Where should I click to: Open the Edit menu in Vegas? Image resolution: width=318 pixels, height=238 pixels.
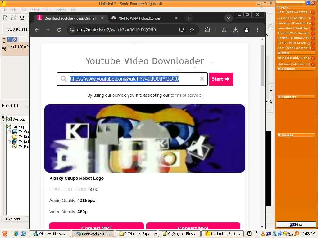click(13, 10)
